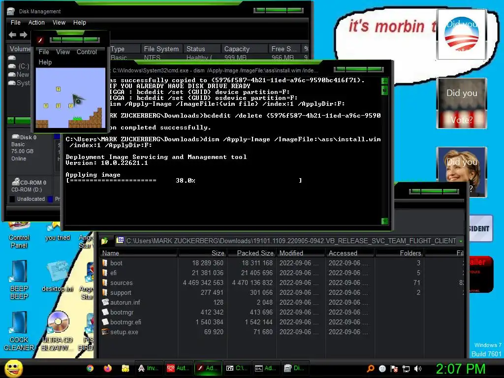The height and width of the screenshot is (378, 504).
Task: Open Help menu in Disk Management
Action: click(x=79, y=23)
